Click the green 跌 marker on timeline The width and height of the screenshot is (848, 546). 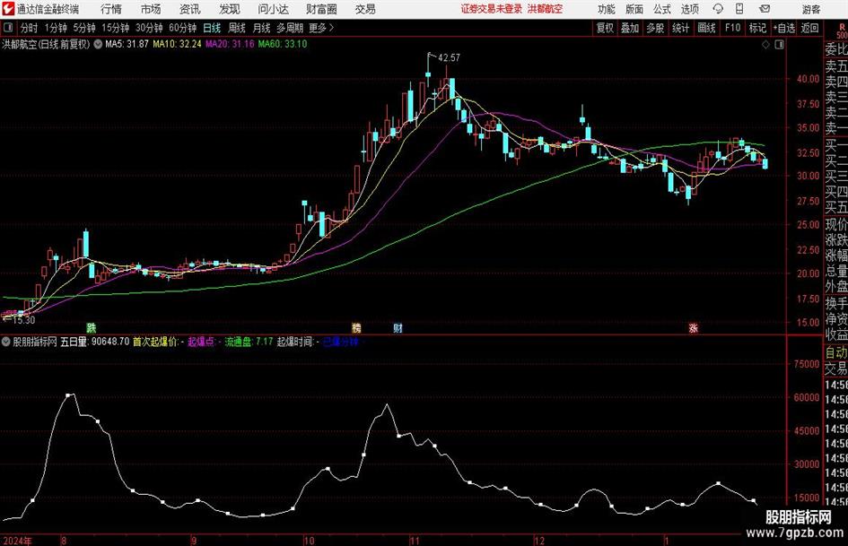pyautogui.click(x=92, y=327)
